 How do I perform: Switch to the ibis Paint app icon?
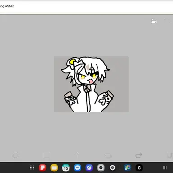tap(127, 168)
